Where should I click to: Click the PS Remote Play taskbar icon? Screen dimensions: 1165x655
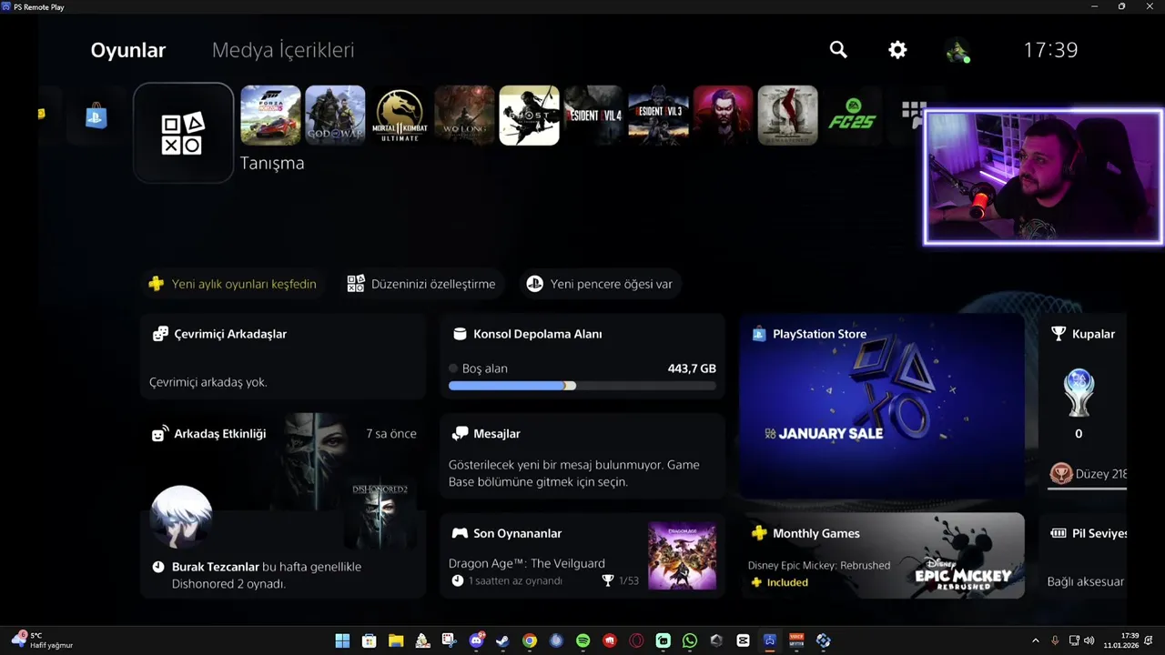pos(770,640)
